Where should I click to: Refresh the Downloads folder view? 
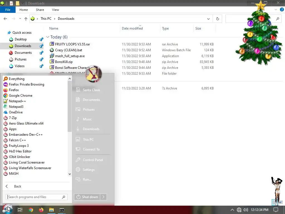(217, 19)
